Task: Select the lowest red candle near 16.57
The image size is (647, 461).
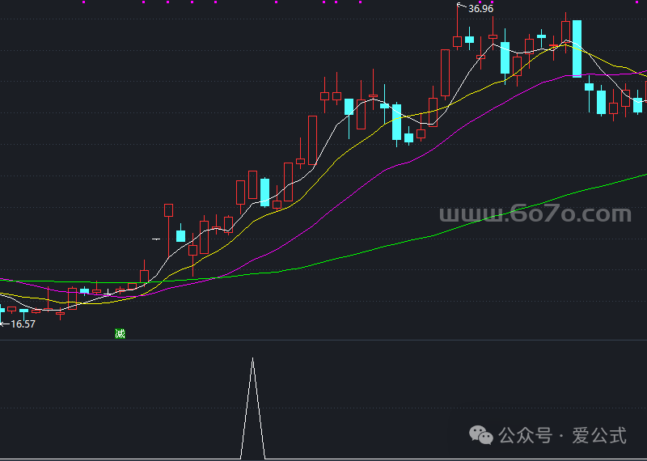Action: (60, 312)
